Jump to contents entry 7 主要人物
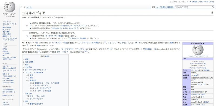The height and width of the screenshot is (106, 216). pyautogui.click(x=28, y=94)
